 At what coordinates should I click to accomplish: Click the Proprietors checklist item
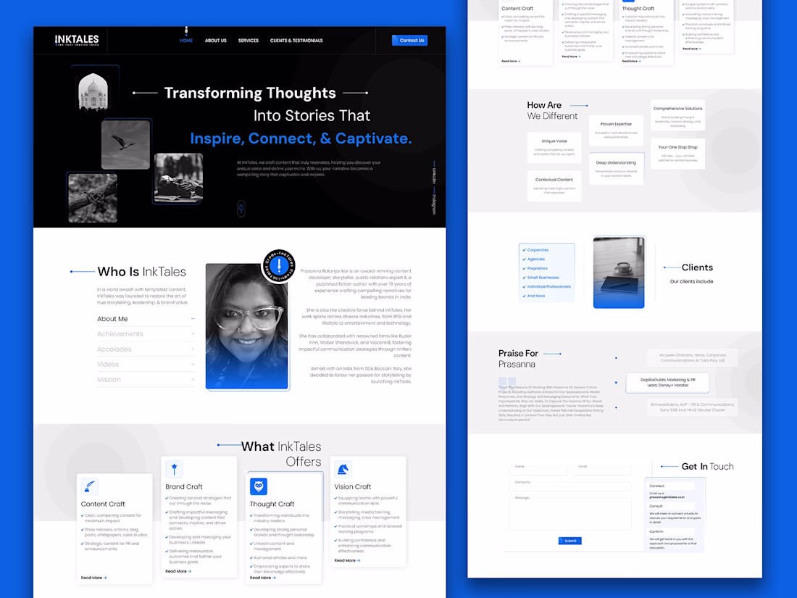pos(535,268)
